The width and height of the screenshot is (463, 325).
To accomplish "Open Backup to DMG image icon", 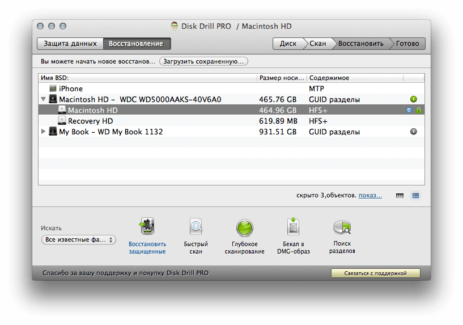I will click(x=293, y=227).
